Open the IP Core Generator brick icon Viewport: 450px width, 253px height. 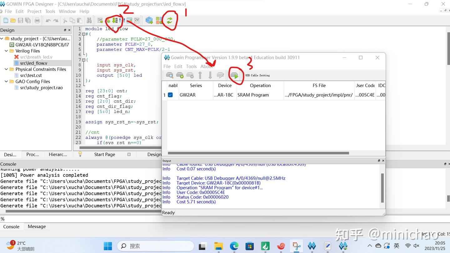click(149, 21)
